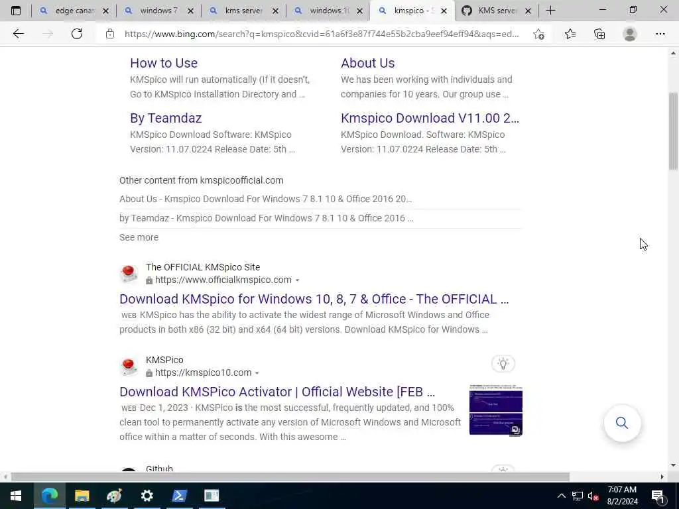Click the address bar URL field

[322, 34]
